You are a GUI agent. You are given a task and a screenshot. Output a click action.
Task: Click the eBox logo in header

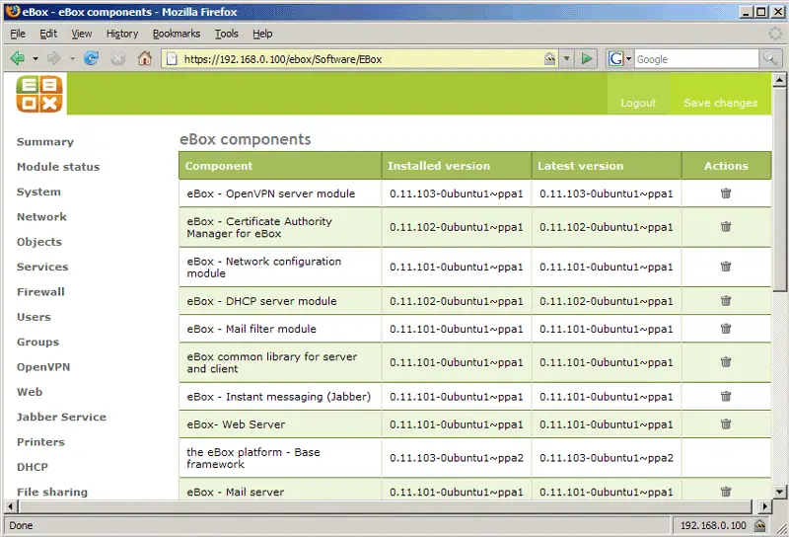[39, 94]
